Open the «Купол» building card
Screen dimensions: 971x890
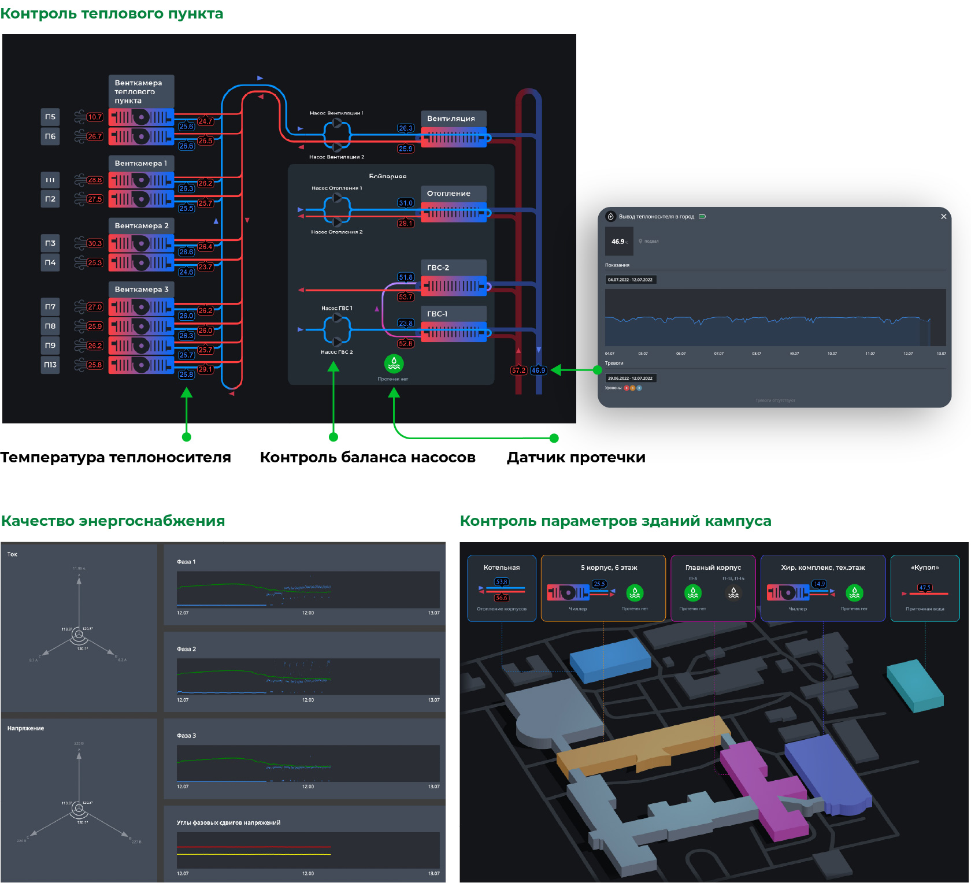[925, 588]
